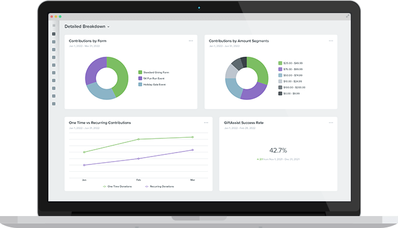Viewport: 398px width, 228px height.
Task: Toggle the $25.00 - $49.99 legend entry
Action: point(291,63)
